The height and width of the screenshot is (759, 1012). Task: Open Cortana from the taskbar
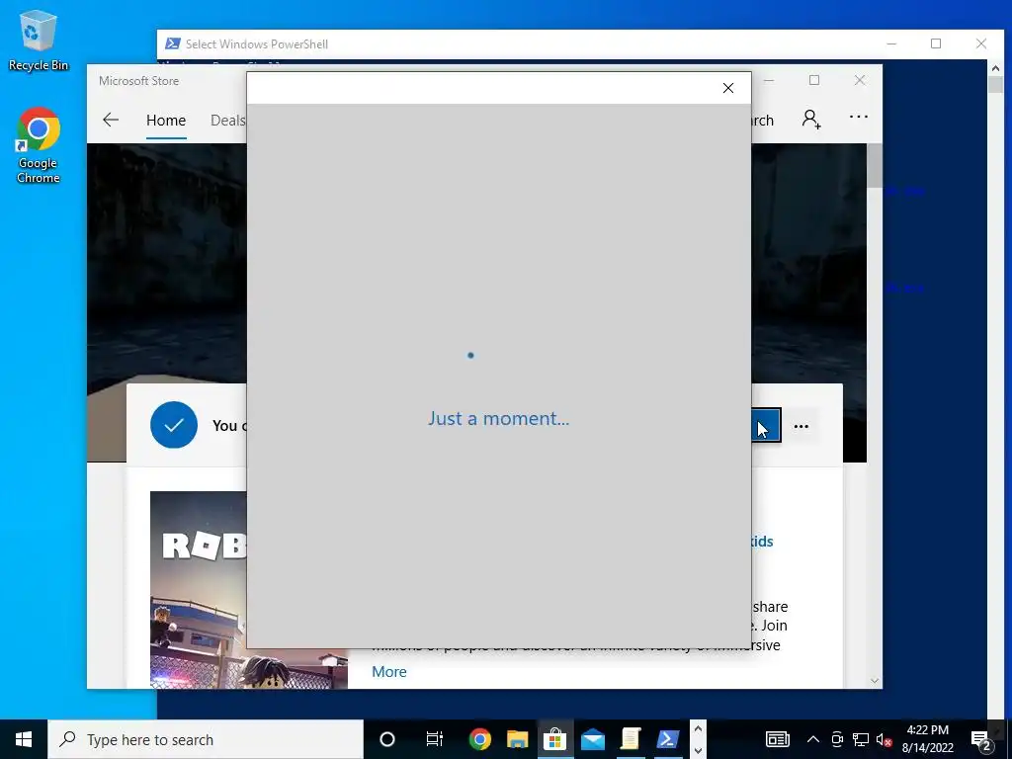(x=387, y=739)
